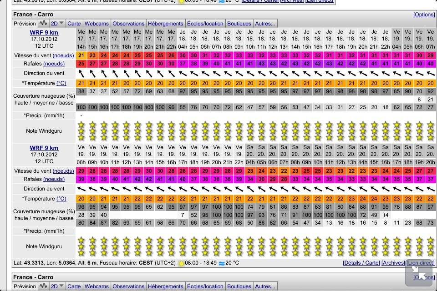Open the Archives link below the second table

pos(393,263)
